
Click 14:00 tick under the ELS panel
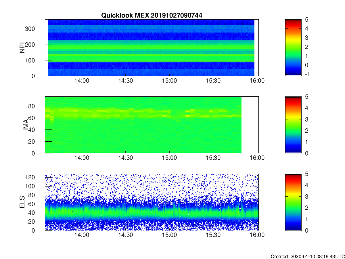coord(82,235)
